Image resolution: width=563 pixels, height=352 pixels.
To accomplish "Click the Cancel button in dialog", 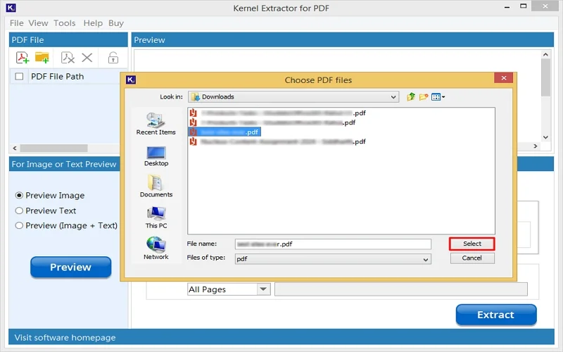I will [472, 258].
